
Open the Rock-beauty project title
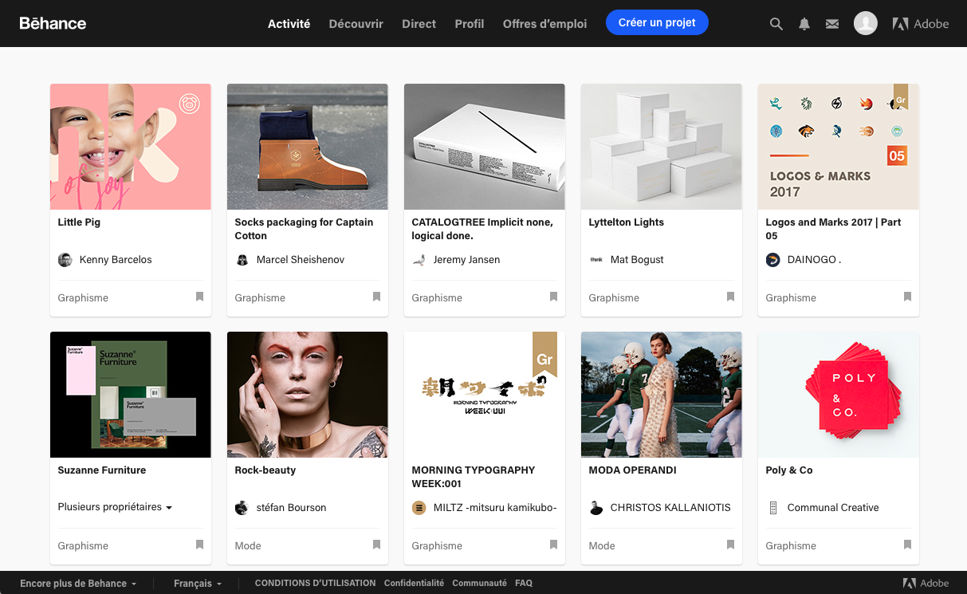(x=265, y=470)
